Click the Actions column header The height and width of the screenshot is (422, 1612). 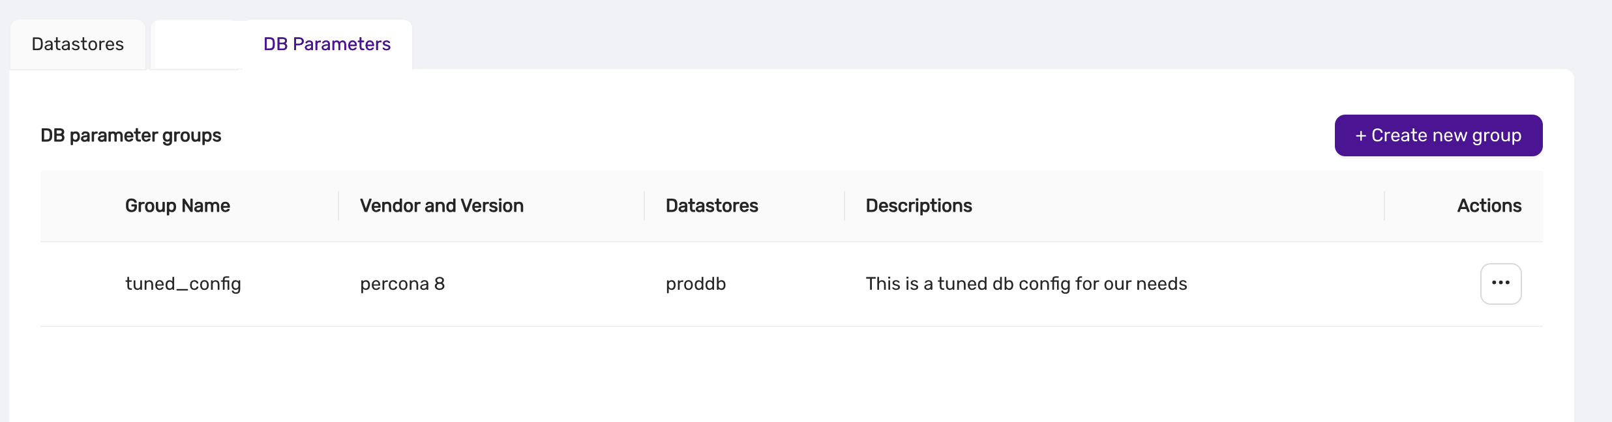point(1489,206)
